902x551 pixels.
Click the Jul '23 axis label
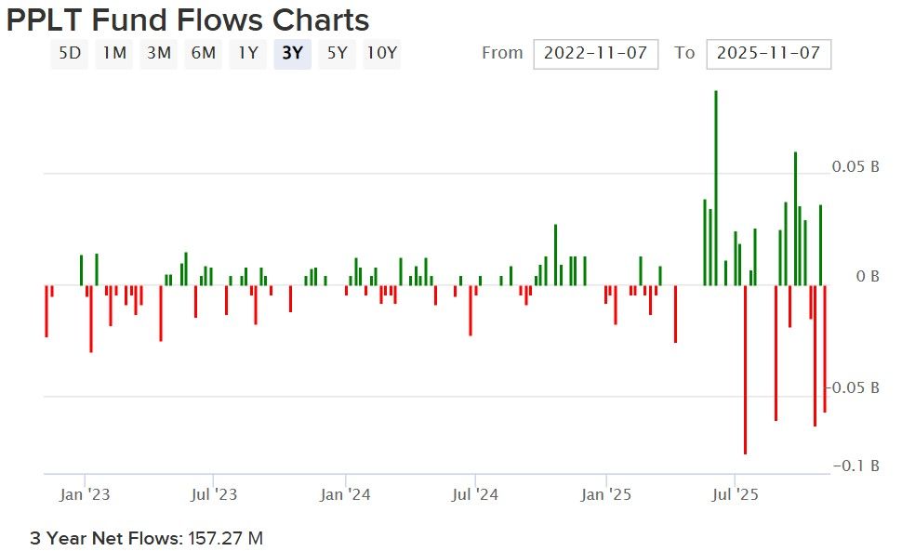tap(214, 495)
